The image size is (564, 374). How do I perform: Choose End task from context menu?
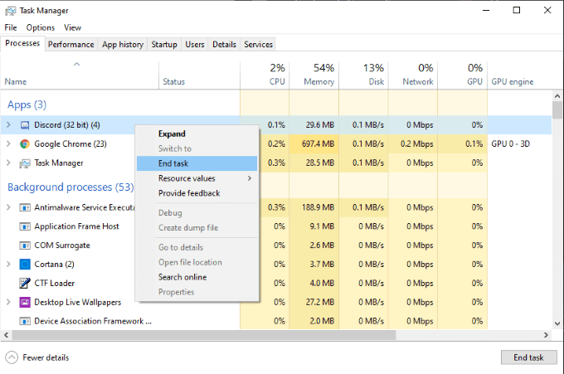click(175, 163)
